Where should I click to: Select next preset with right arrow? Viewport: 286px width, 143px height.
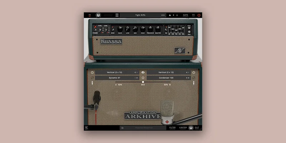(164, 15)
